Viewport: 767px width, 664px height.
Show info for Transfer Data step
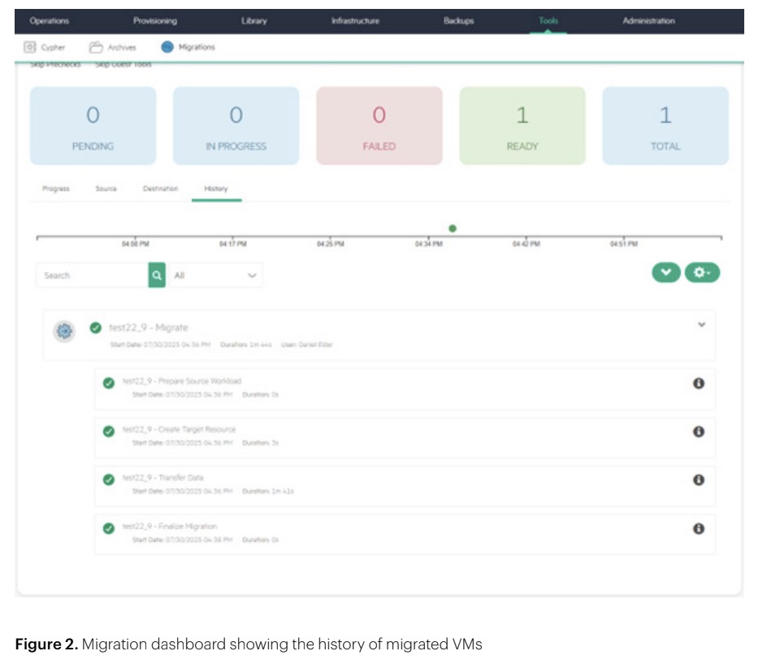point(698,480)
